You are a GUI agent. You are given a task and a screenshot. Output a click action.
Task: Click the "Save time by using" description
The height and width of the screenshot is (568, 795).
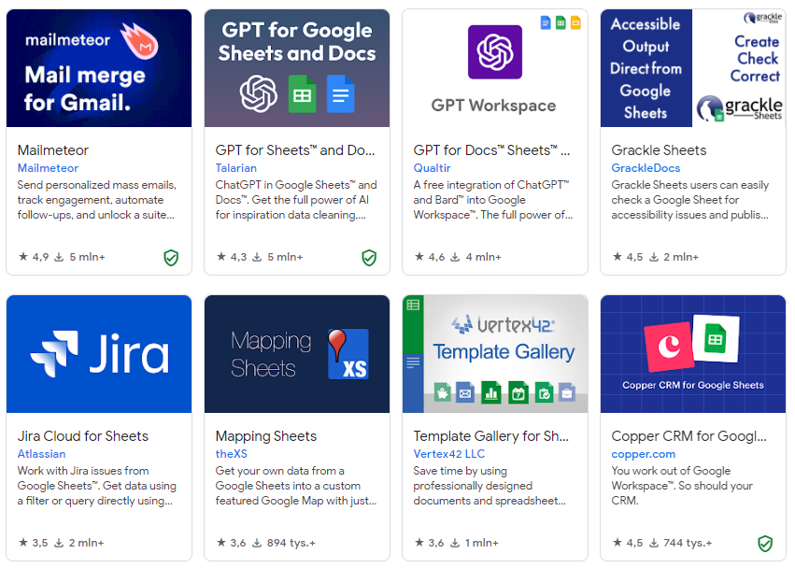pos(490,486)
